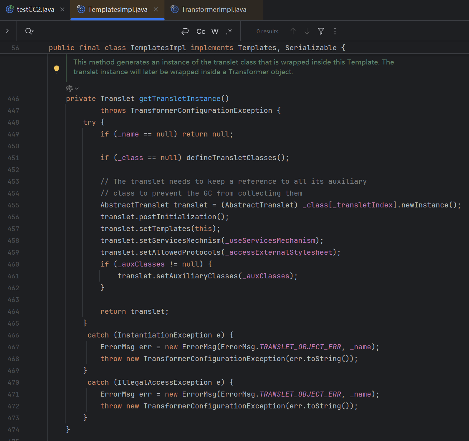Click the getTransletInstance method name

point(180,99)
